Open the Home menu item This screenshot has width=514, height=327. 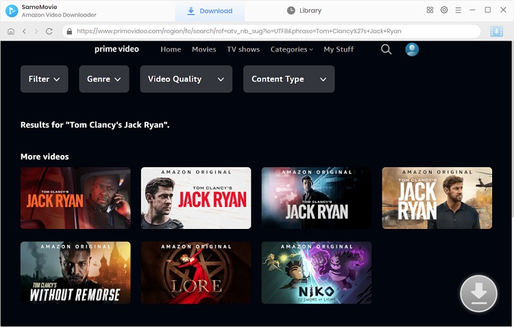171,49
